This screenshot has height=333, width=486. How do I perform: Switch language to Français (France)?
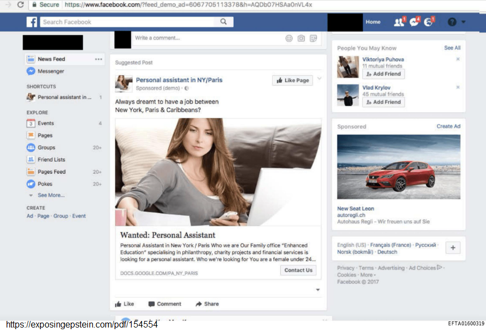click(x=391, y=245)
